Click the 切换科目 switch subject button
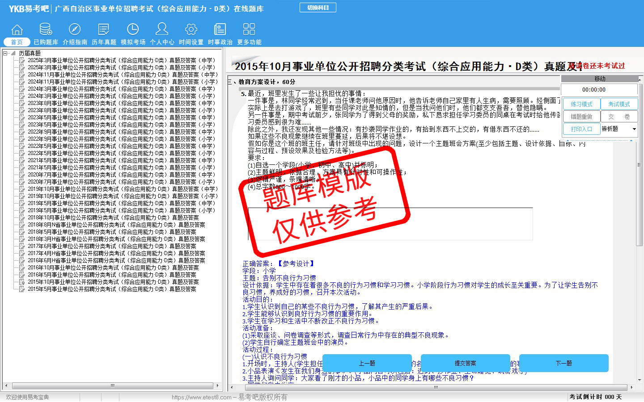This screenshot has width=644, height=402. pyautogui.click(x=318, y=8)
